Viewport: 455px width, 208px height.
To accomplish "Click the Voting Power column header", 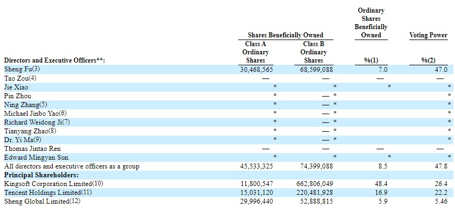I will (x=428, y=35).
